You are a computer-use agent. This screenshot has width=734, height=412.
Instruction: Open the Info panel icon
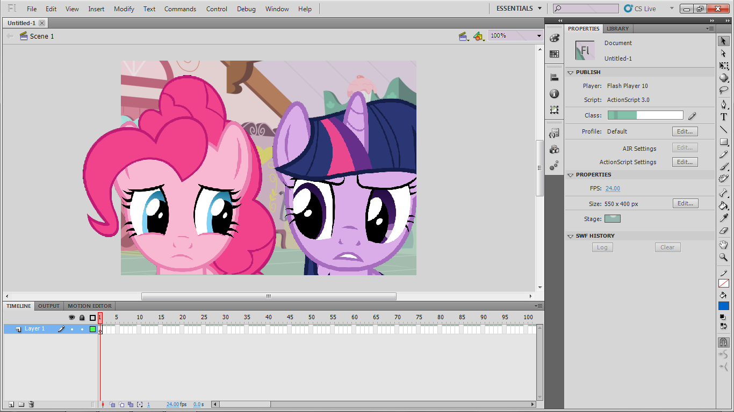(555, 93)
